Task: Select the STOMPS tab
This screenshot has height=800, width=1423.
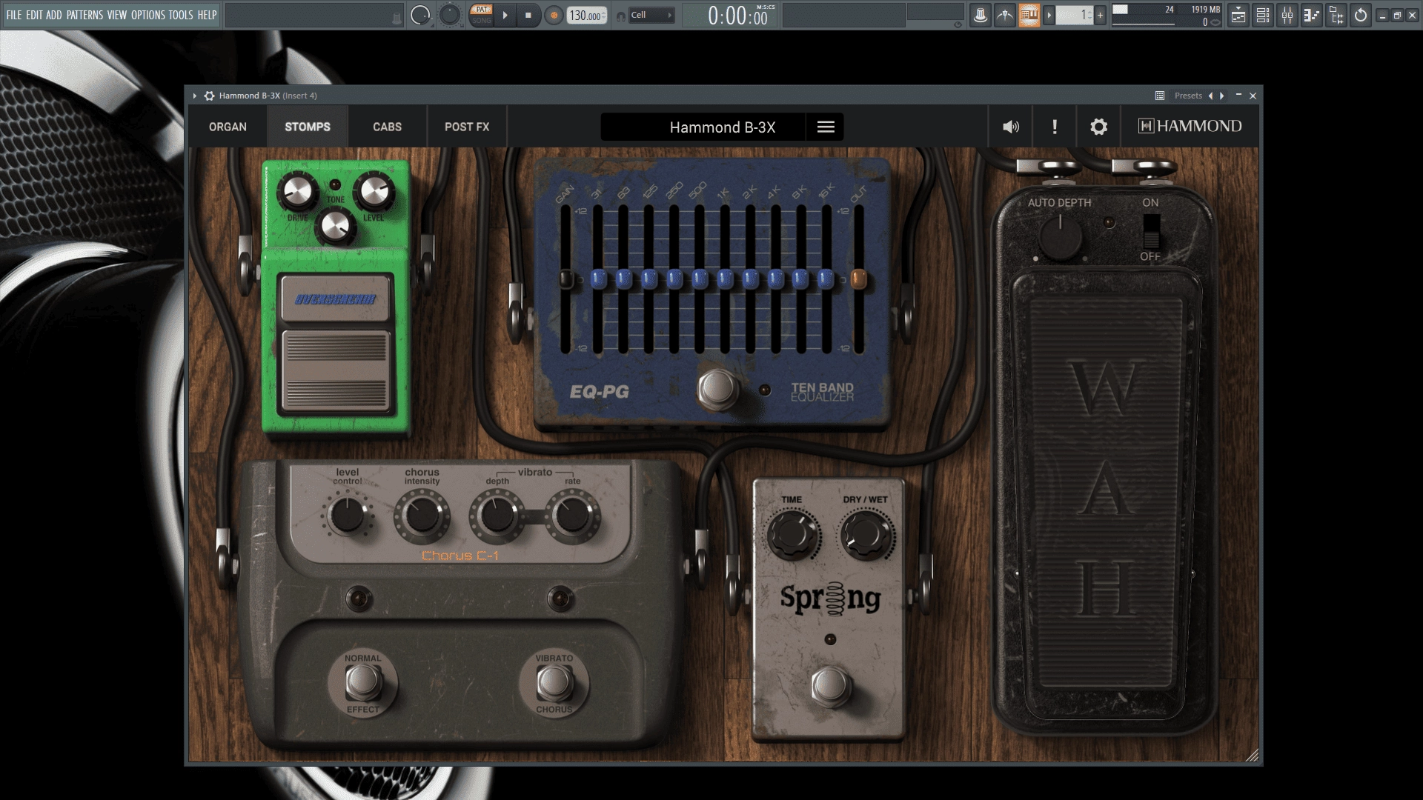Action: pyautogui.click(x=308, y=127)
